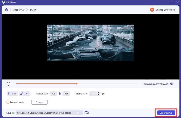
Task: Decrease frame rate with down arrow
Action: 99,95
